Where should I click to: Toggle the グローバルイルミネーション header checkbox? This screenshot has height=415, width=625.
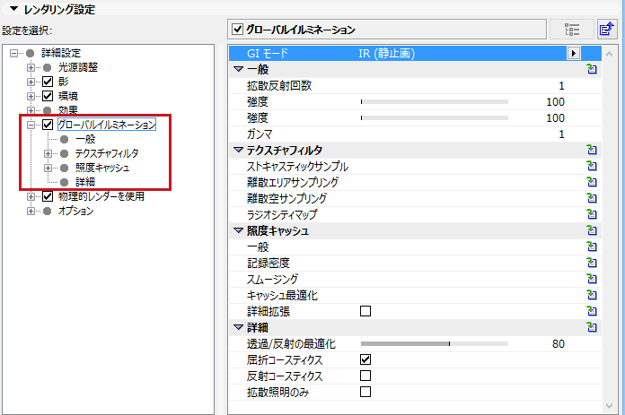click(238, 29)
